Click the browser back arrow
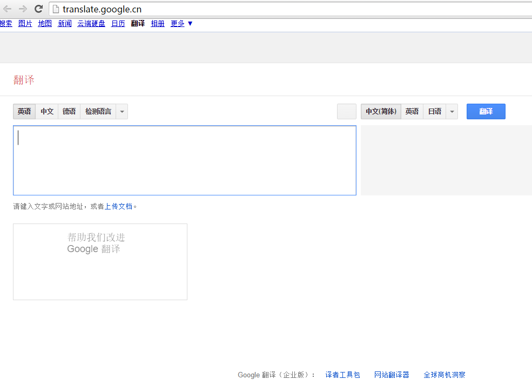The height and width of the screenshot is (386, 532). (8, 9)
